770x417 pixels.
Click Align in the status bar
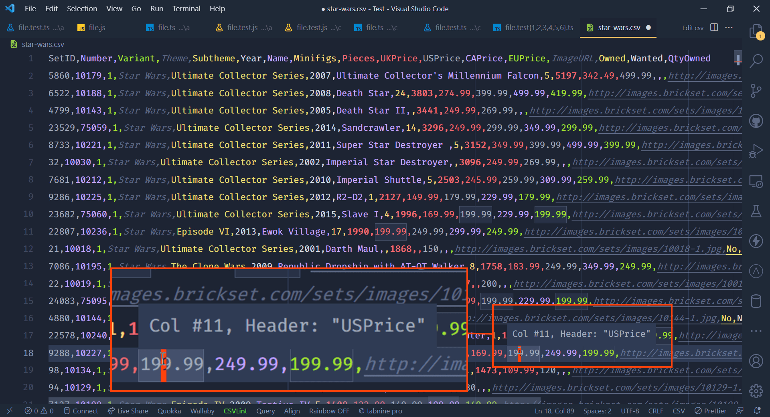click(x=292, y=411)
